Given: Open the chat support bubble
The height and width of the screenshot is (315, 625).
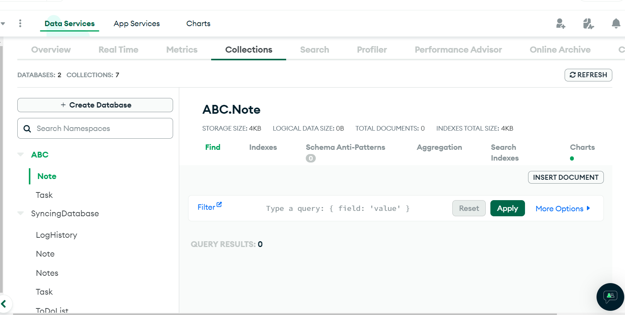Looking at the screenshot, I should point(610,297).
